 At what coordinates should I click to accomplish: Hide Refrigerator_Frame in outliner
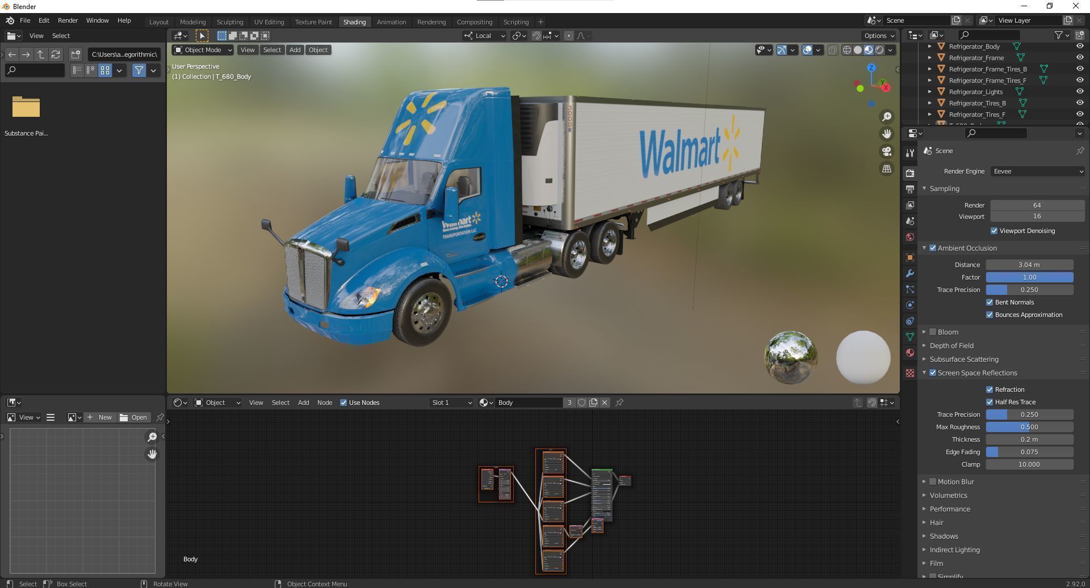[x=1079, y=57]
